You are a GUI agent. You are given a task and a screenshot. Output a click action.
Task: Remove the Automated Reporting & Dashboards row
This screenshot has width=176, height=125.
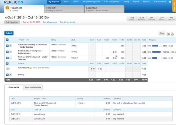11,46
